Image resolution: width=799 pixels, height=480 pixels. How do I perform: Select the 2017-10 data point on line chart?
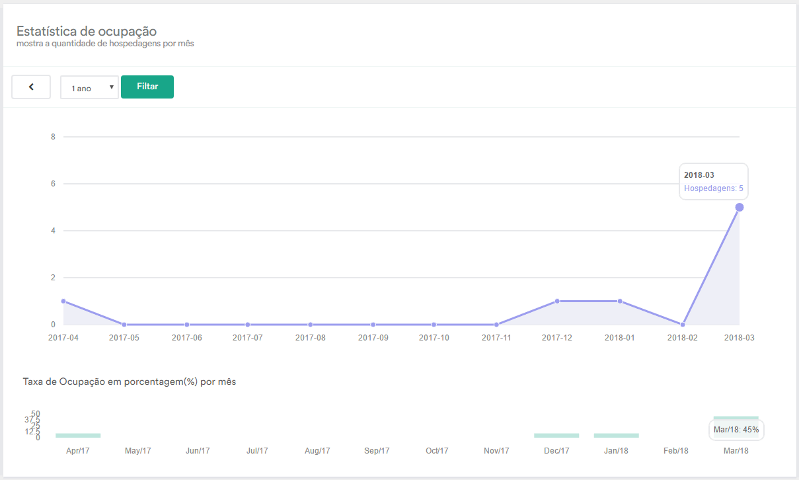tap(434, 325)
